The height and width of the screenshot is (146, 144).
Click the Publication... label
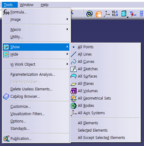21,139
